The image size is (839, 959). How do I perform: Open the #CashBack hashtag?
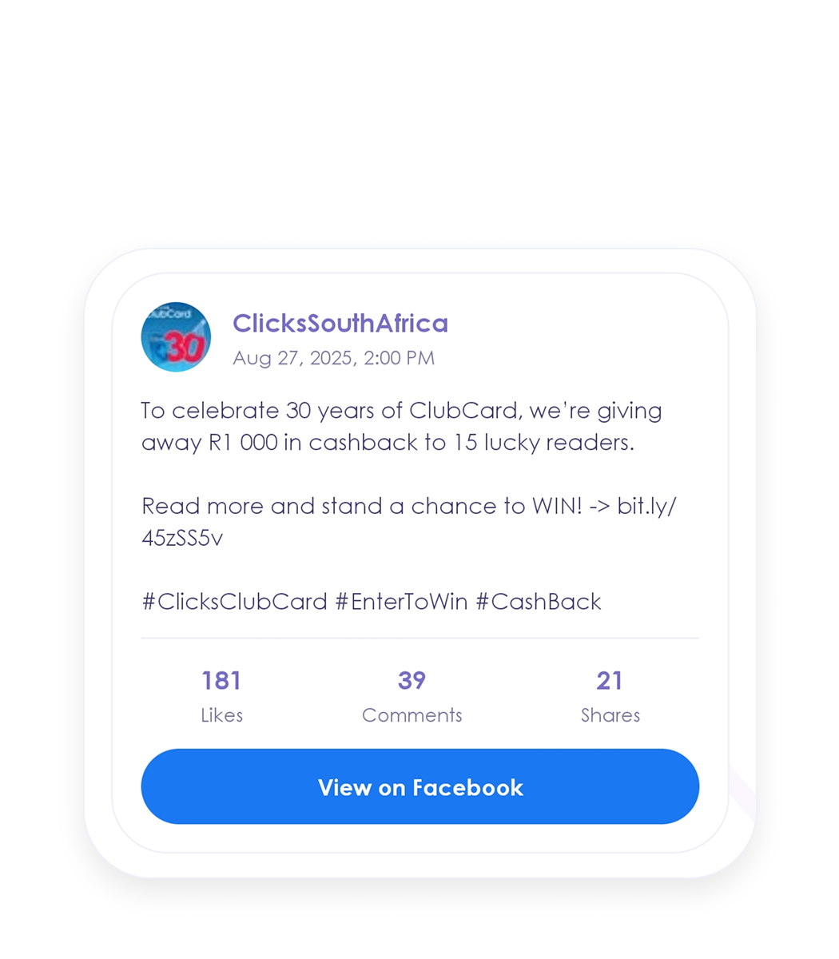tap(538, 601)
